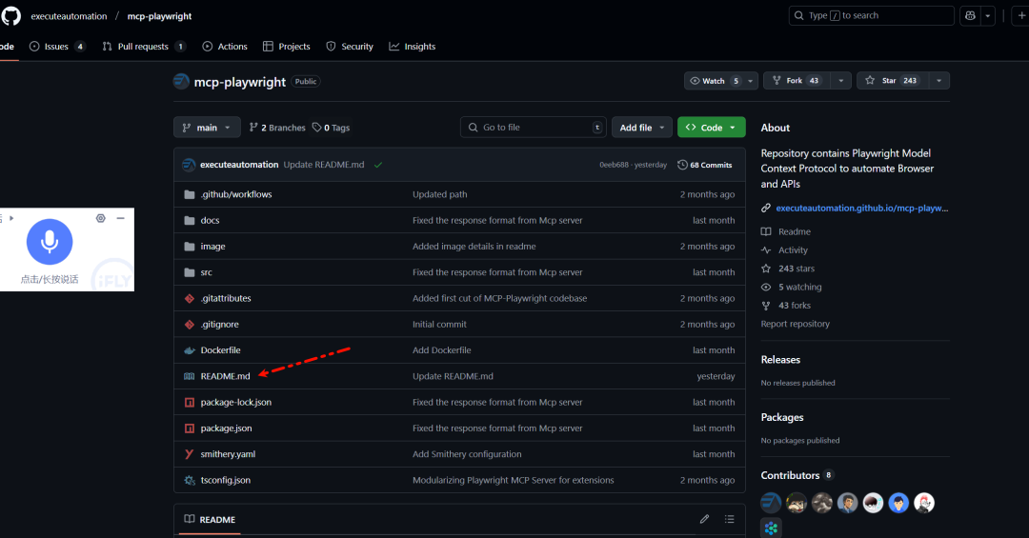Viewport: 1029px width, 538px height.
Task: Open the voice widget settings gear
Action: coord(101,218)
